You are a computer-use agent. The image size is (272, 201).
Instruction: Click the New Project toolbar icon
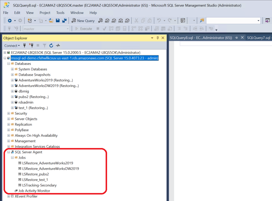coord(30,21)
